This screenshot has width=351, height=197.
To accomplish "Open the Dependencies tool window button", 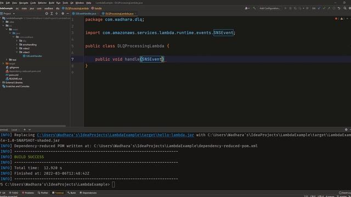I will [88, 193].
